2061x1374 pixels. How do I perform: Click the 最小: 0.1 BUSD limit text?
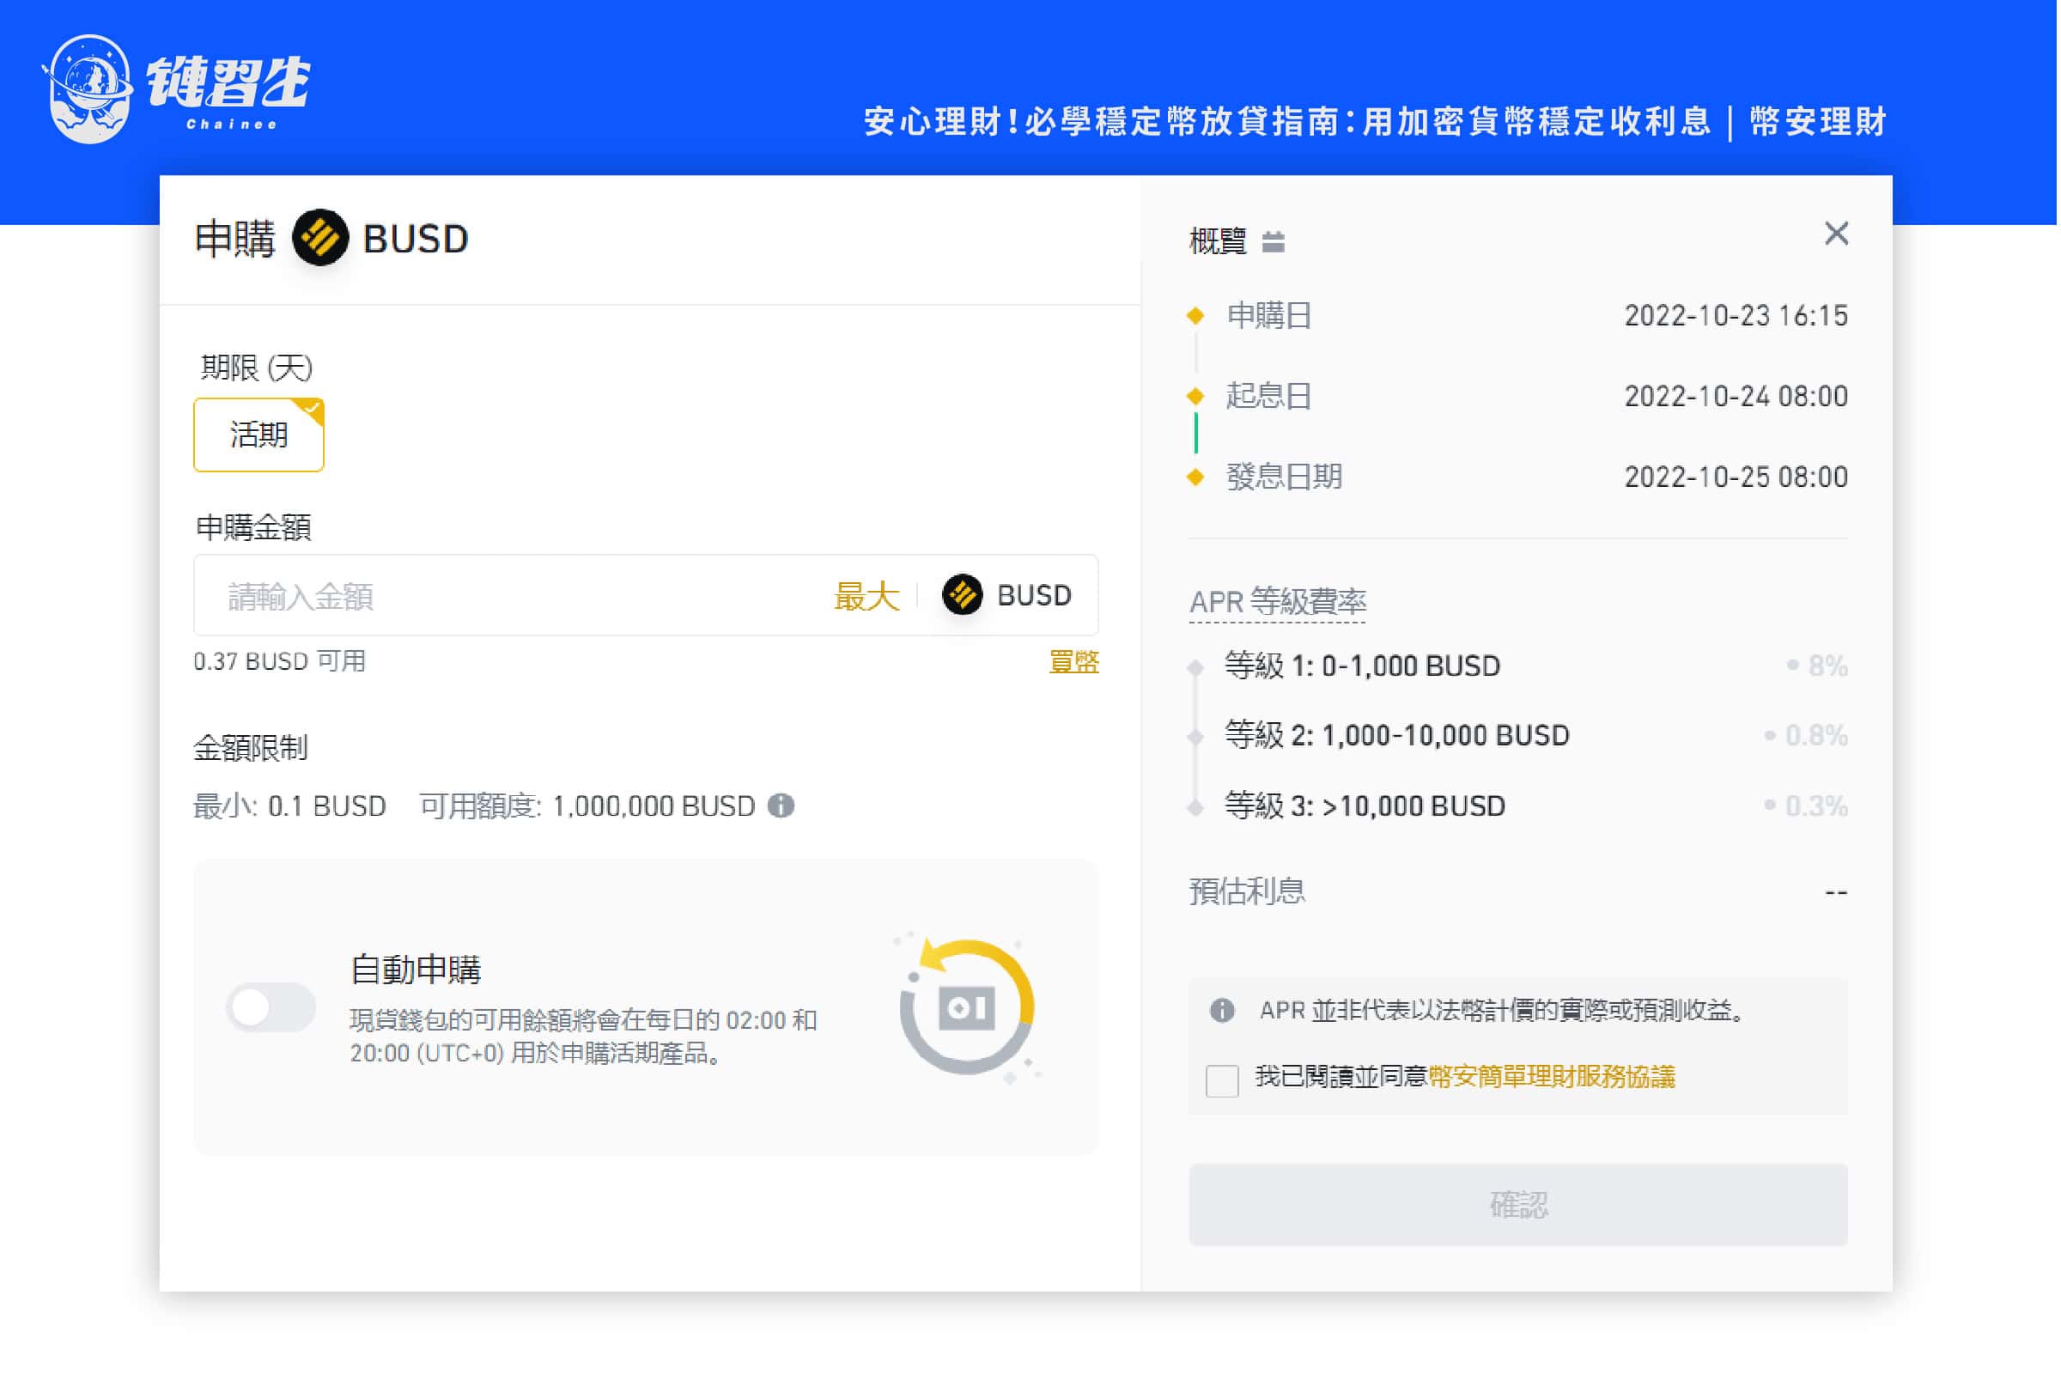tap(290, 807)
